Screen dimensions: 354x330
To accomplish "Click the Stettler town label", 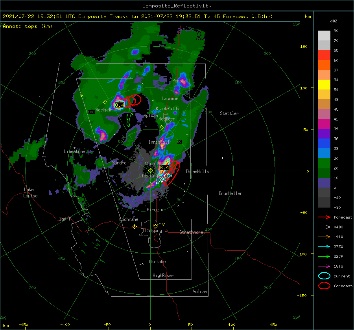I will click(x=229, y=113).
